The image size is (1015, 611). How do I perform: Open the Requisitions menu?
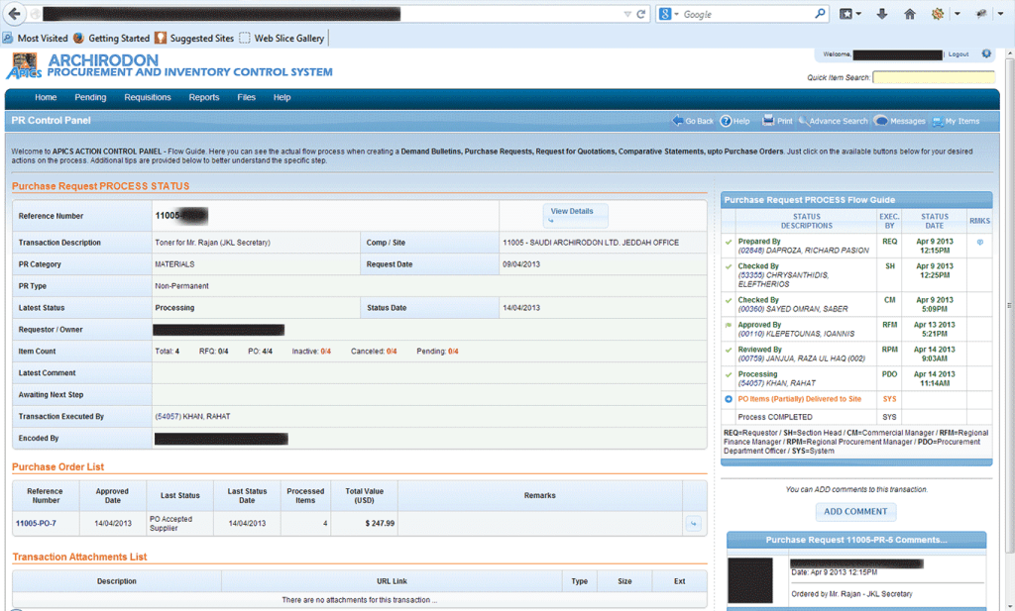tap(147, 97)
